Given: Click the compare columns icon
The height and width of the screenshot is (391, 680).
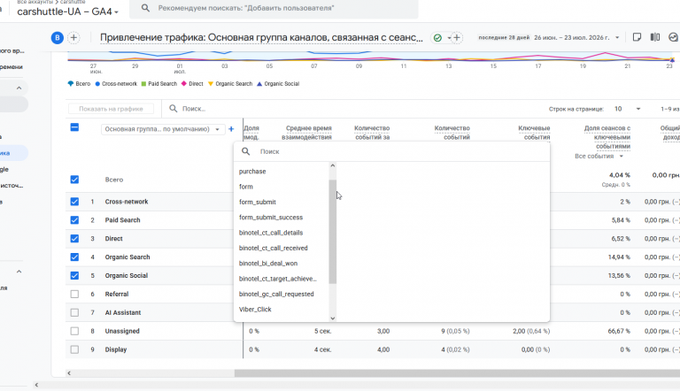Looking at the screenshot, I should coord(655,37).
